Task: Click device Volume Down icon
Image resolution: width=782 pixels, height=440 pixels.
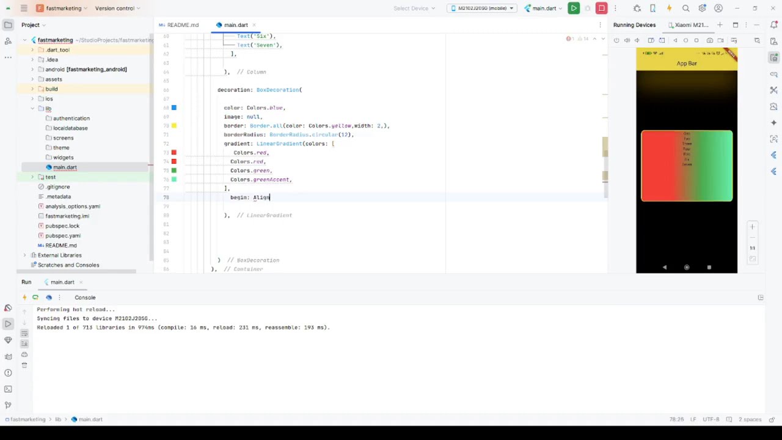Action: (x=638, y=40)
